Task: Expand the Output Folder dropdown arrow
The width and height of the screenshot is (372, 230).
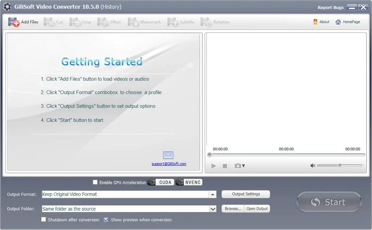Action: tap(213, 209)
